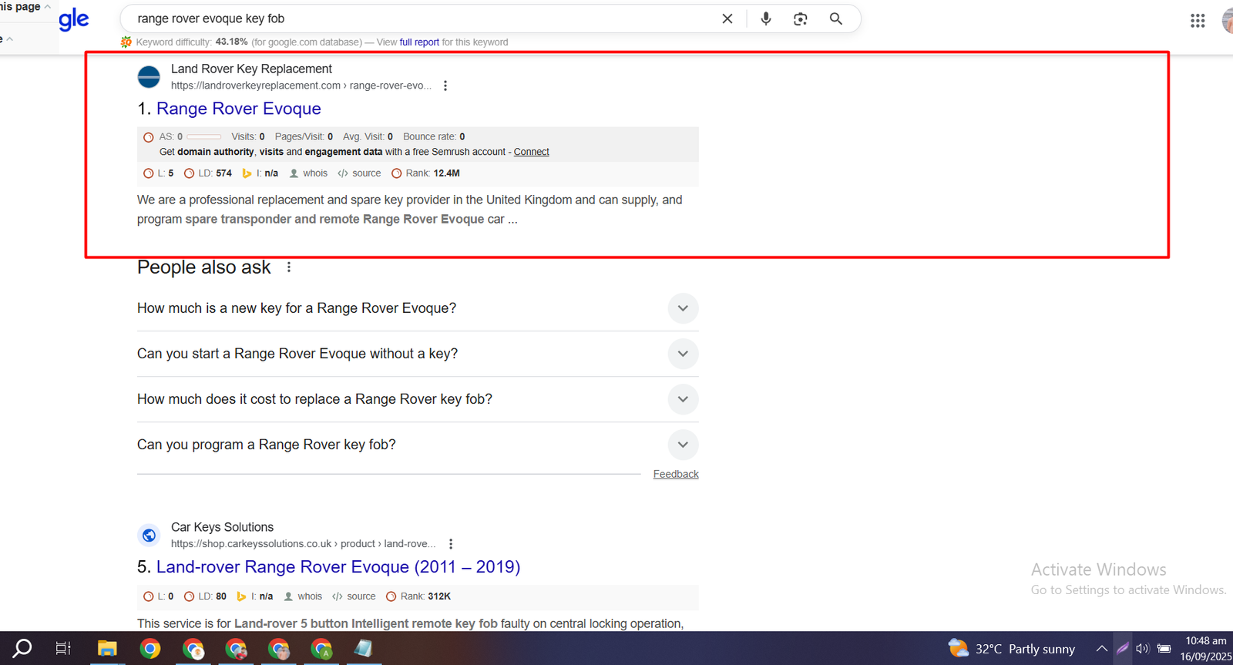Click whois icon link in first result
The image size is (1233, 665).
click(308, 173)
